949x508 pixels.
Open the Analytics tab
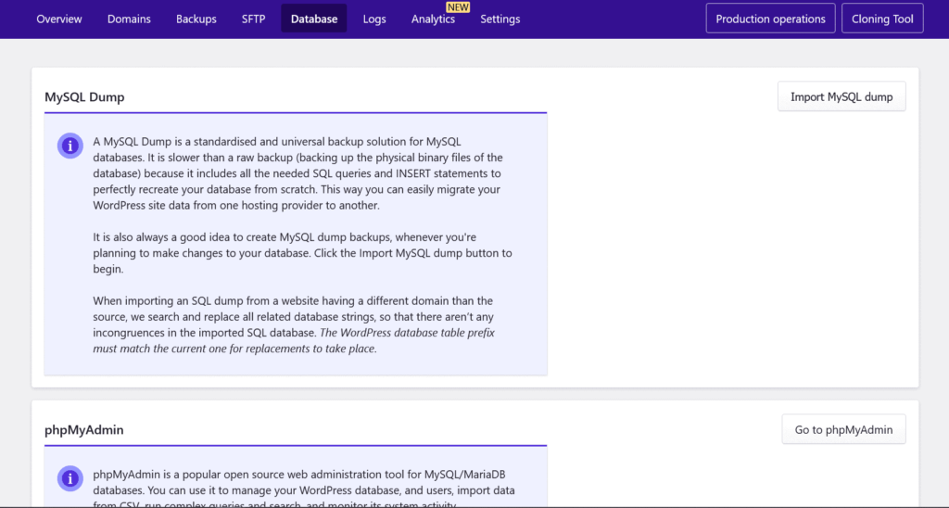pos(434,19)
